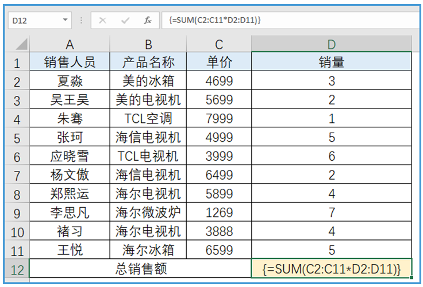The width and height of the screenshot is (423, 287).
Task: Click the Cancel X icon in formula bar
Action: [x=102, y=20]
